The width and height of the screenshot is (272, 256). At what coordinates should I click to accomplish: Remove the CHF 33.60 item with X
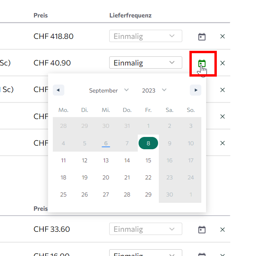[x=222, y=229]
